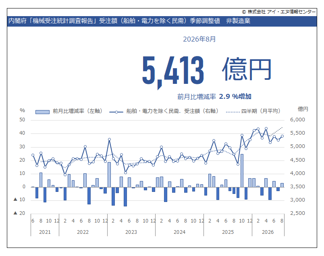The image size is (324, 256).
Task: Click the legend bar swatch for 前月比増減率（左軸）
Action: pos(42,112)
